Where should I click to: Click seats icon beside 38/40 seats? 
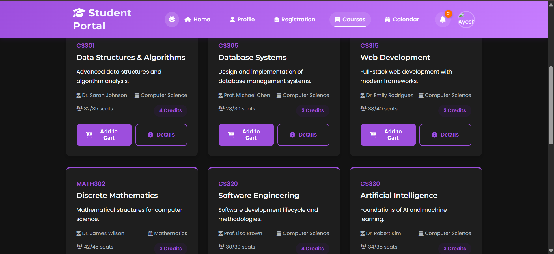tap(363, 108)
